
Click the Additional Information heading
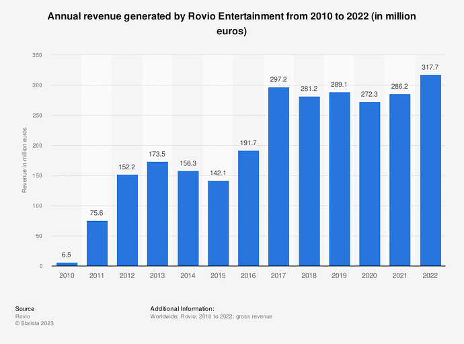[182, 308]
